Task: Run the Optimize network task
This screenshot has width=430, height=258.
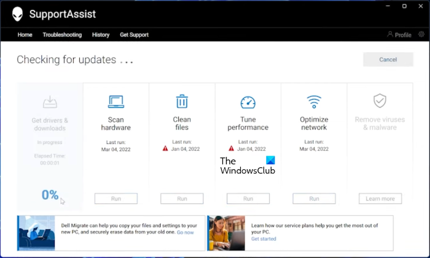Action: click(x=314, y=199)
